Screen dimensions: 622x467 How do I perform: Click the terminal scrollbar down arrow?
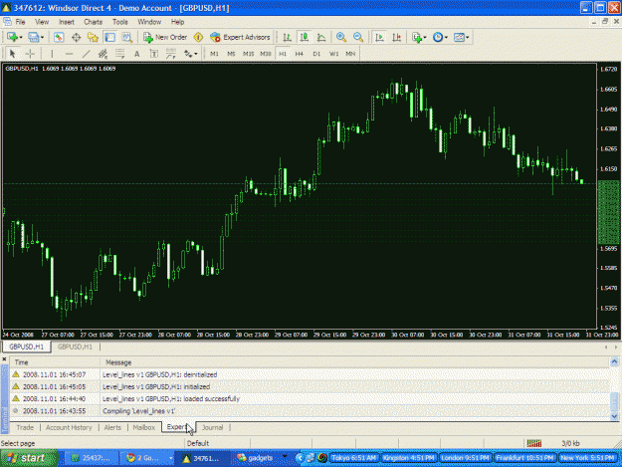tap(614, 416)
